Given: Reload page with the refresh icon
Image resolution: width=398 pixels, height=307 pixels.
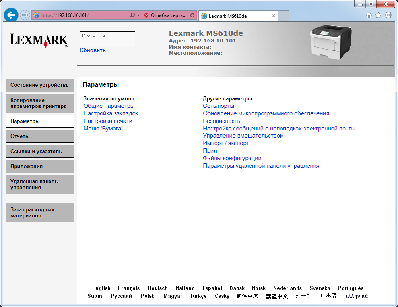Looking at the screenshot, I should point(193,15).
